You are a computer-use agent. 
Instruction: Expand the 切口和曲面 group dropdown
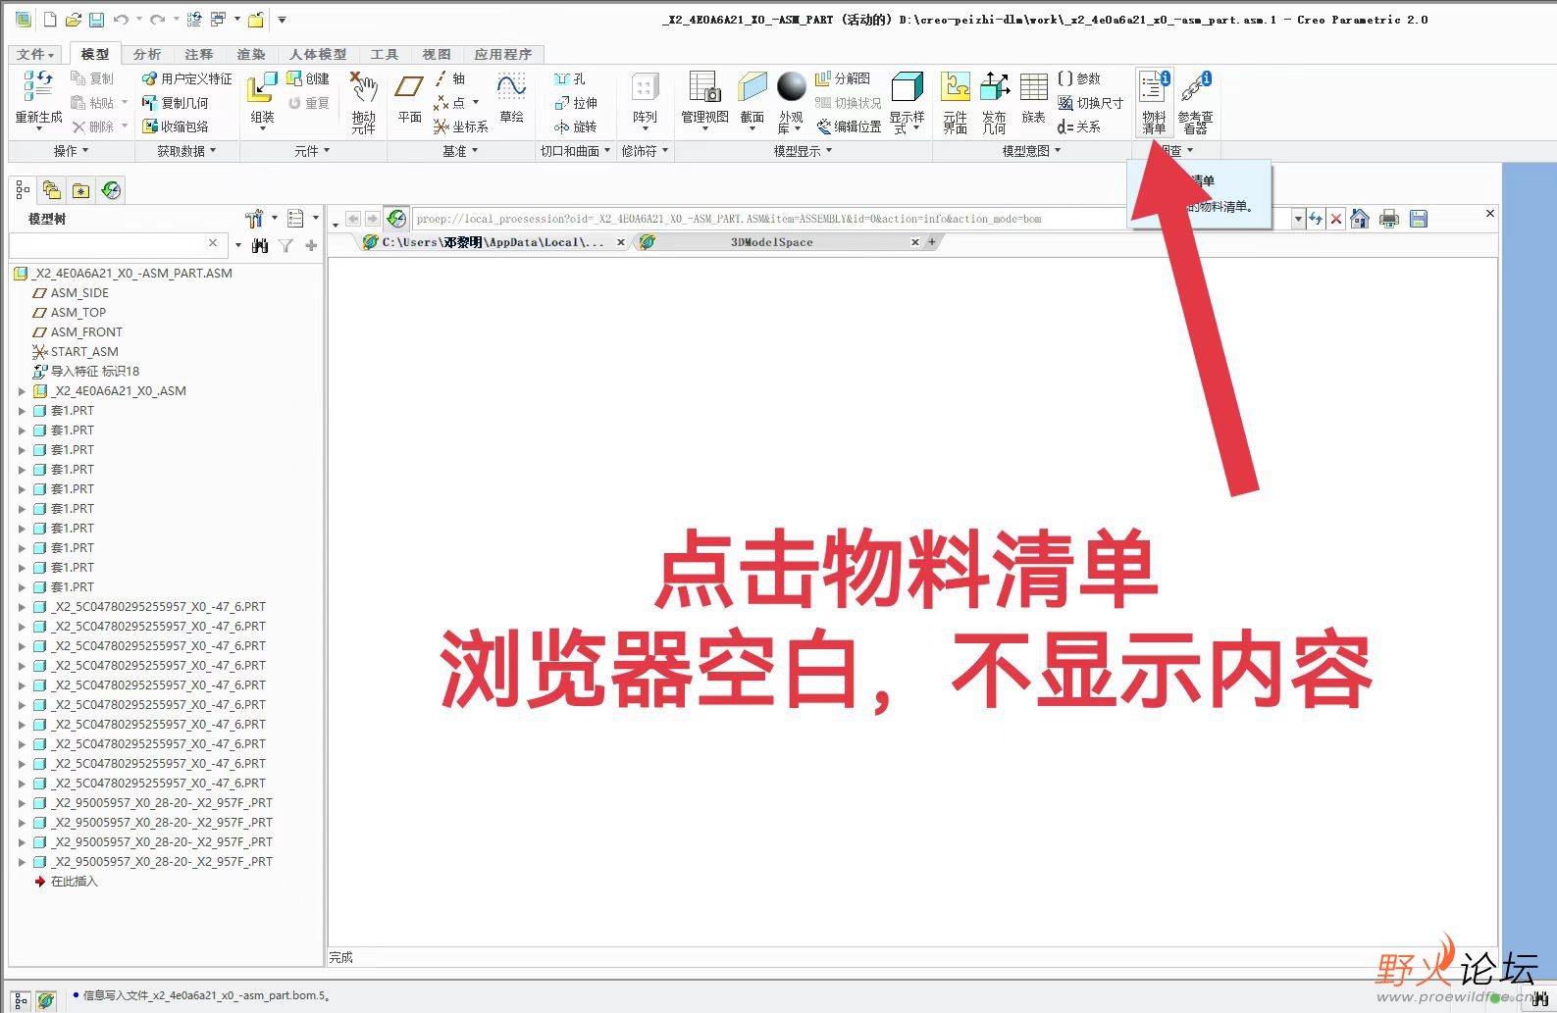coord(576,151)
